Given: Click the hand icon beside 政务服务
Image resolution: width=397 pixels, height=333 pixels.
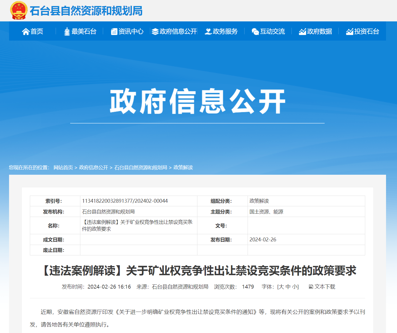Looking at the screenshot, I should 208,32.
